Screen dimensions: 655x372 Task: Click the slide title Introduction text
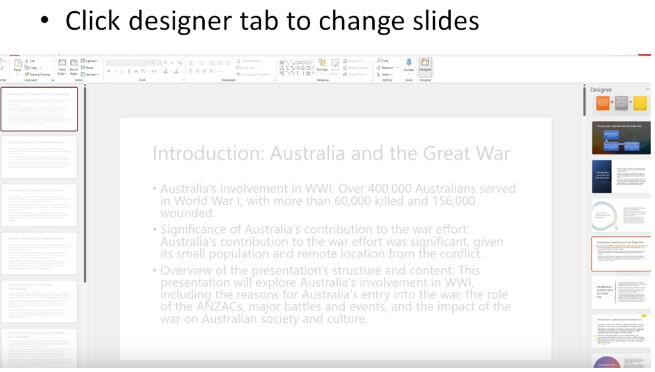(x=331, y=153)
